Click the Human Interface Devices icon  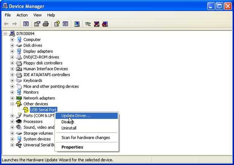click(19, 69)
